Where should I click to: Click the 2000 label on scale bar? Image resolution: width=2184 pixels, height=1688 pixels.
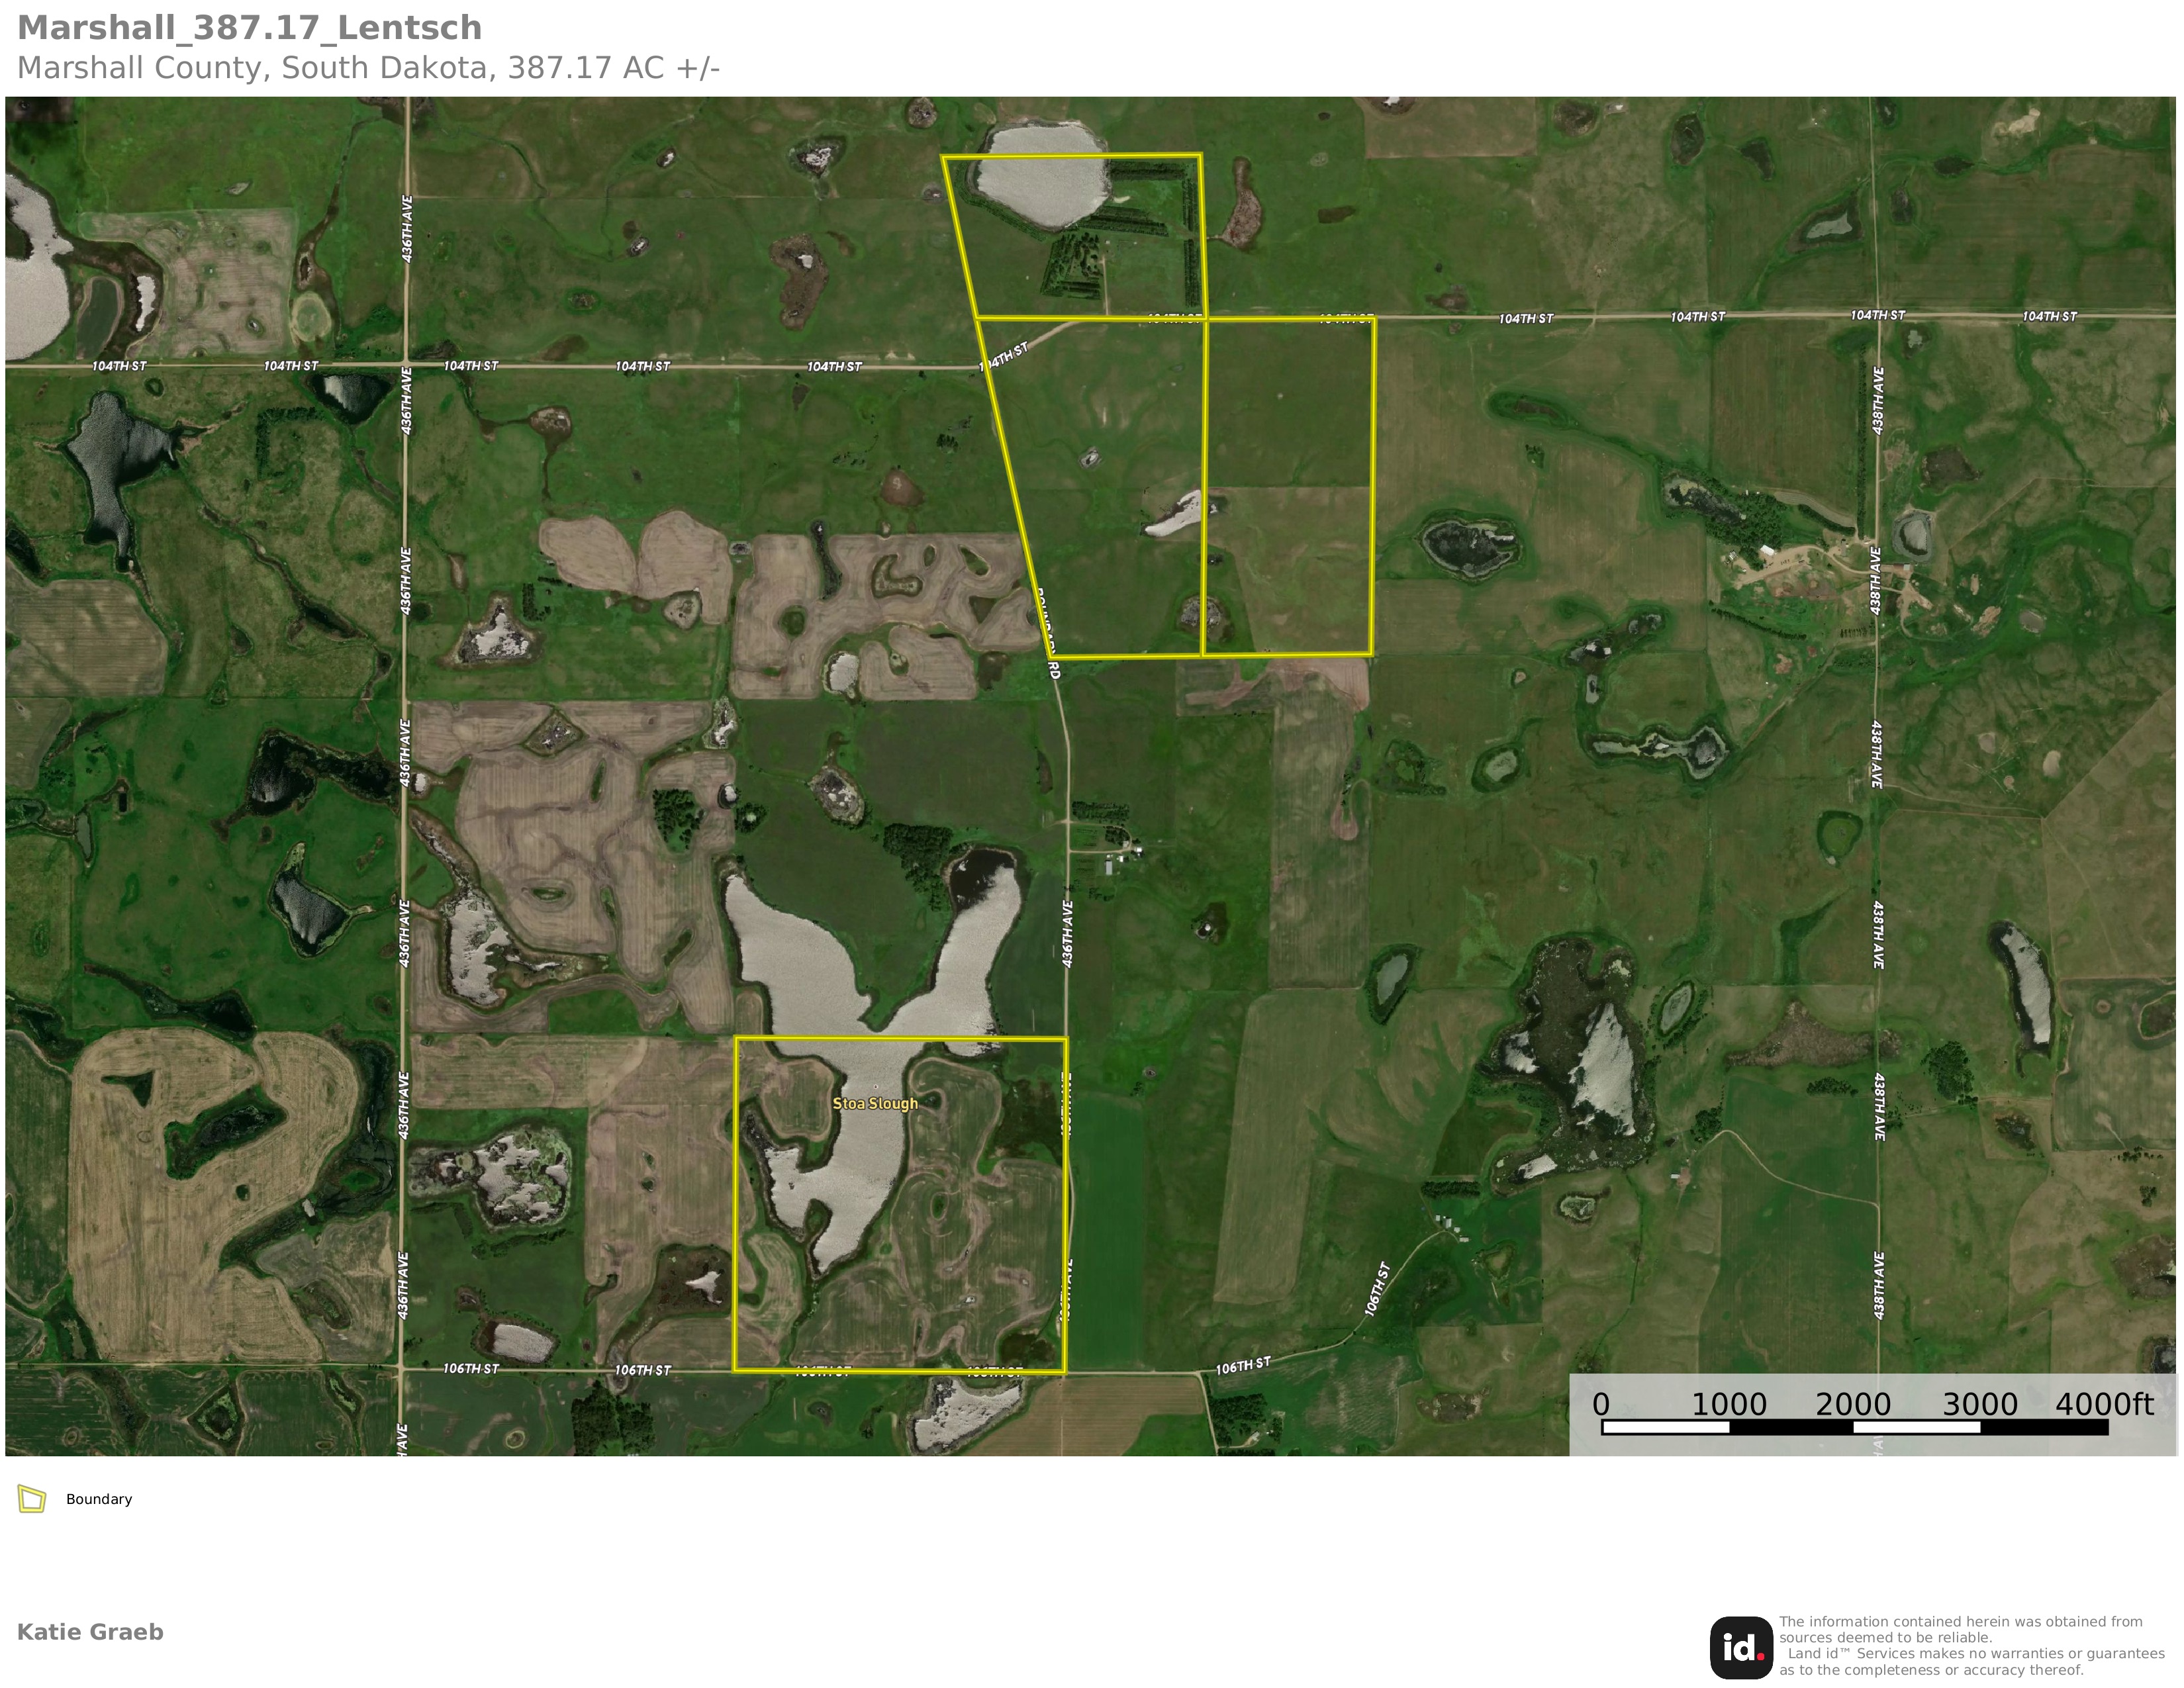coord(1853,1404)
